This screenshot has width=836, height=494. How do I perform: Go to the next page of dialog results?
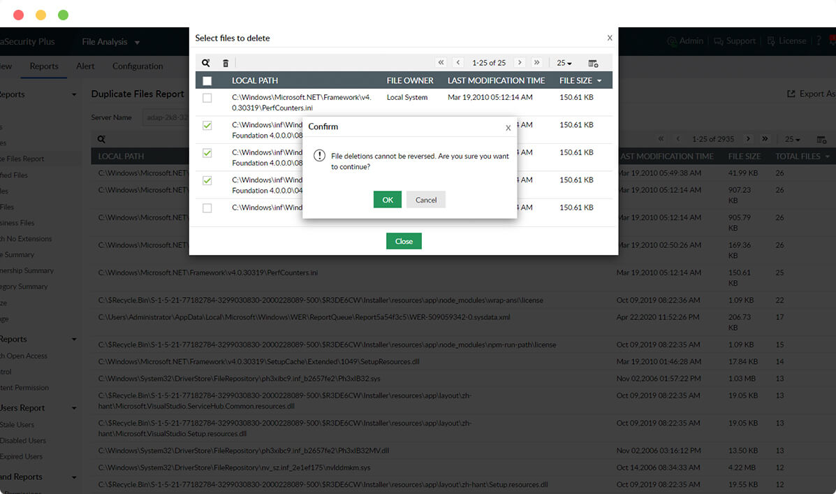pyautogui.click(x=520, y=63)
